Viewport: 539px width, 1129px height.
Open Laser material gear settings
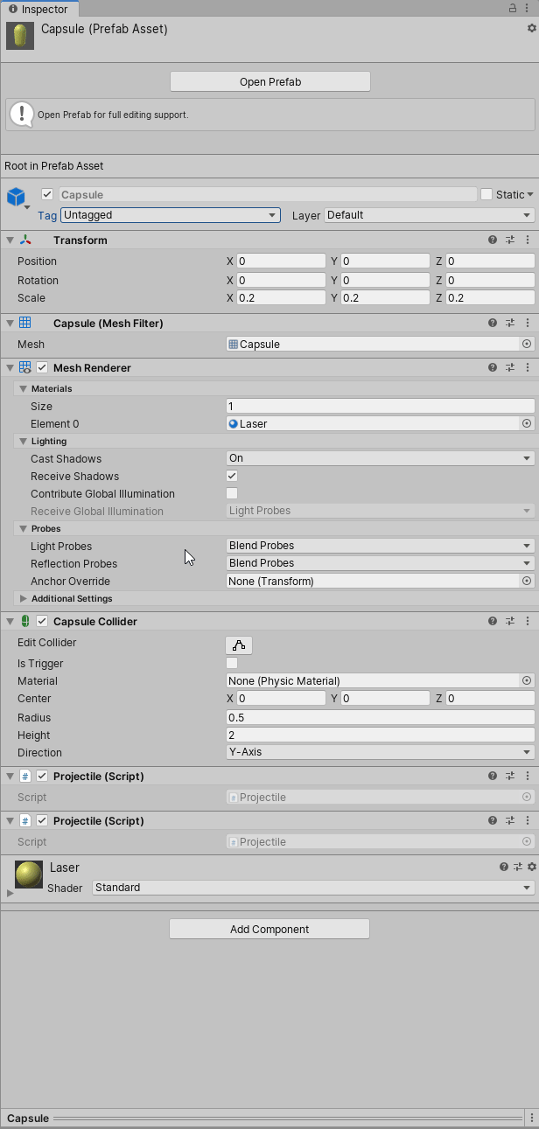[x=531, y=867]
